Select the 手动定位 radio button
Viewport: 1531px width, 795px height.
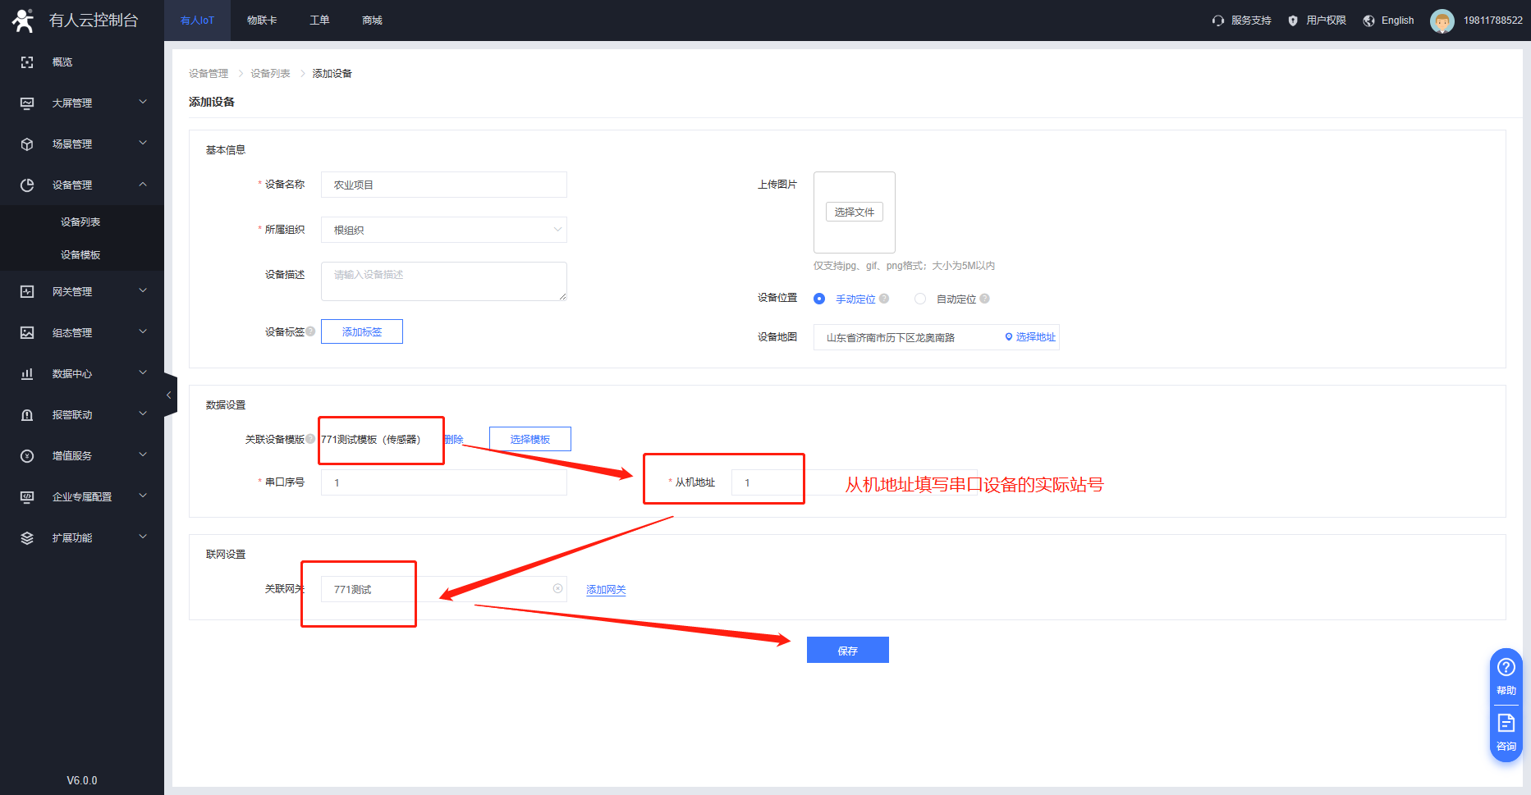(819, 299)
